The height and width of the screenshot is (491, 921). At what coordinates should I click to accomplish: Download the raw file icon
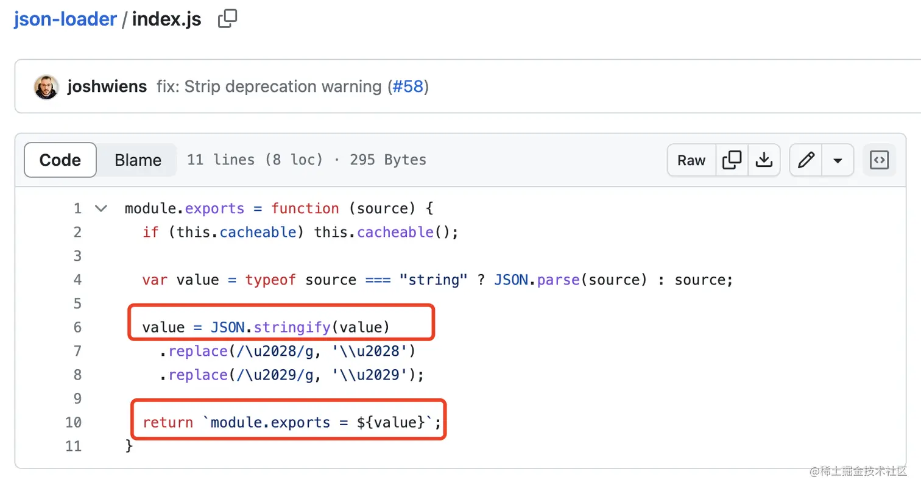point(764,160)
